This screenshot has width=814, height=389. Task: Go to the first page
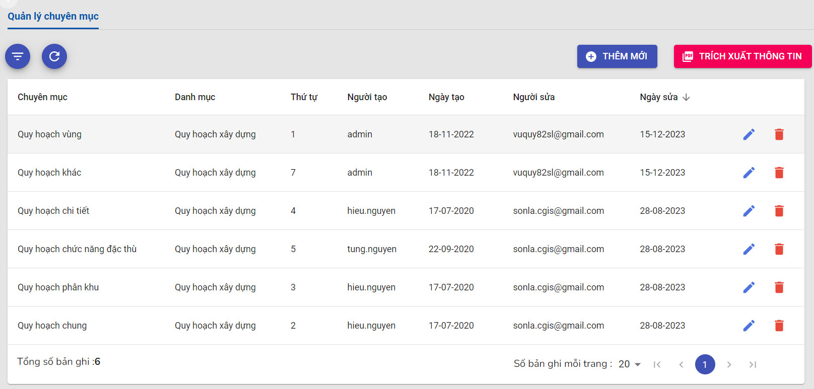pos(657,364)
